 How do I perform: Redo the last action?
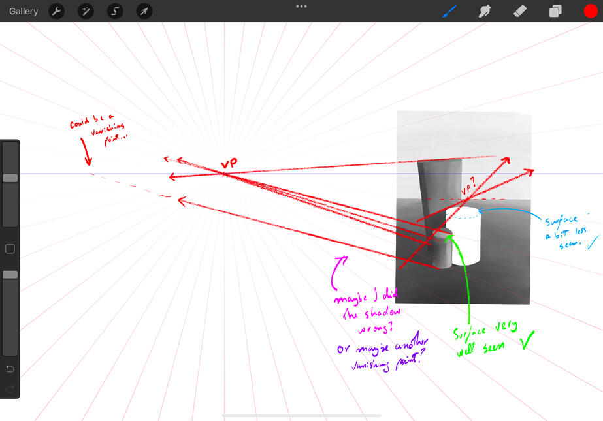coord(10,389)
